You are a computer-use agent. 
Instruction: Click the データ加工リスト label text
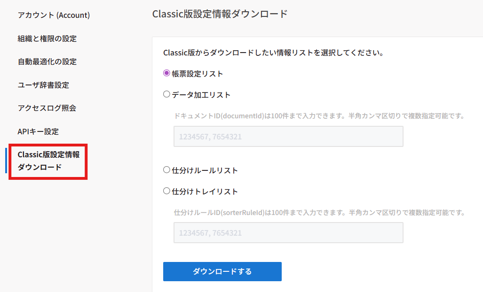coord(201,95)
